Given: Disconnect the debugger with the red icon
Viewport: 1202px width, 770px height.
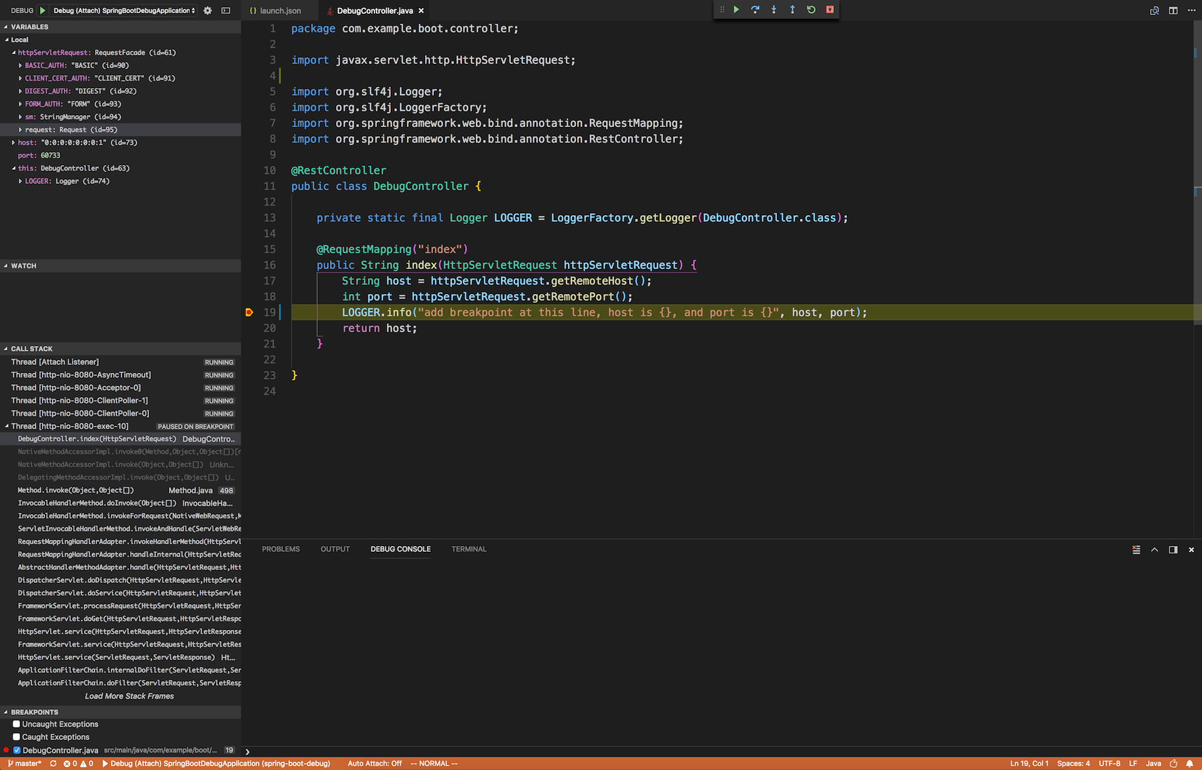Looking at the screenshot, I should click(x=830, y=10).
